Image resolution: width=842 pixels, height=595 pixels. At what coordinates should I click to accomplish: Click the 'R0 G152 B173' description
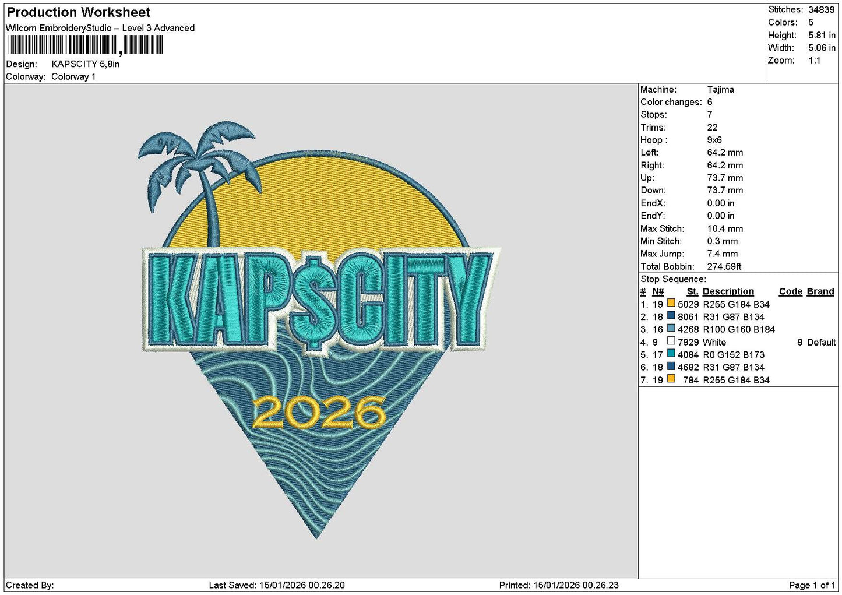(x=734, y=355)
